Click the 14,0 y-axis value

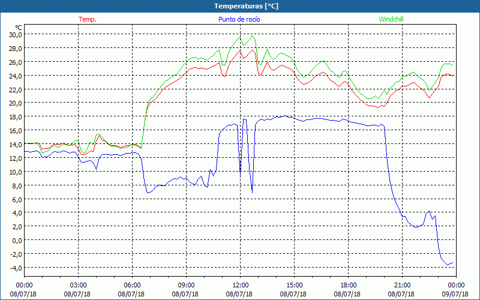pyautogui.click(x=16, y=145)
